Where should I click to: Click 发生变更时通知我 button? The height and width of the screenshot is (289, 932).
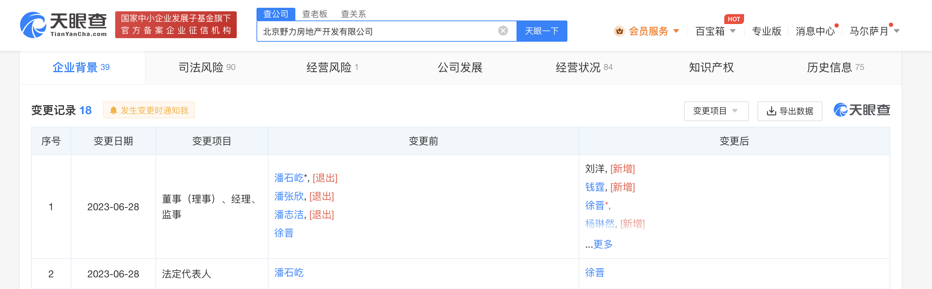click(149, 110)
